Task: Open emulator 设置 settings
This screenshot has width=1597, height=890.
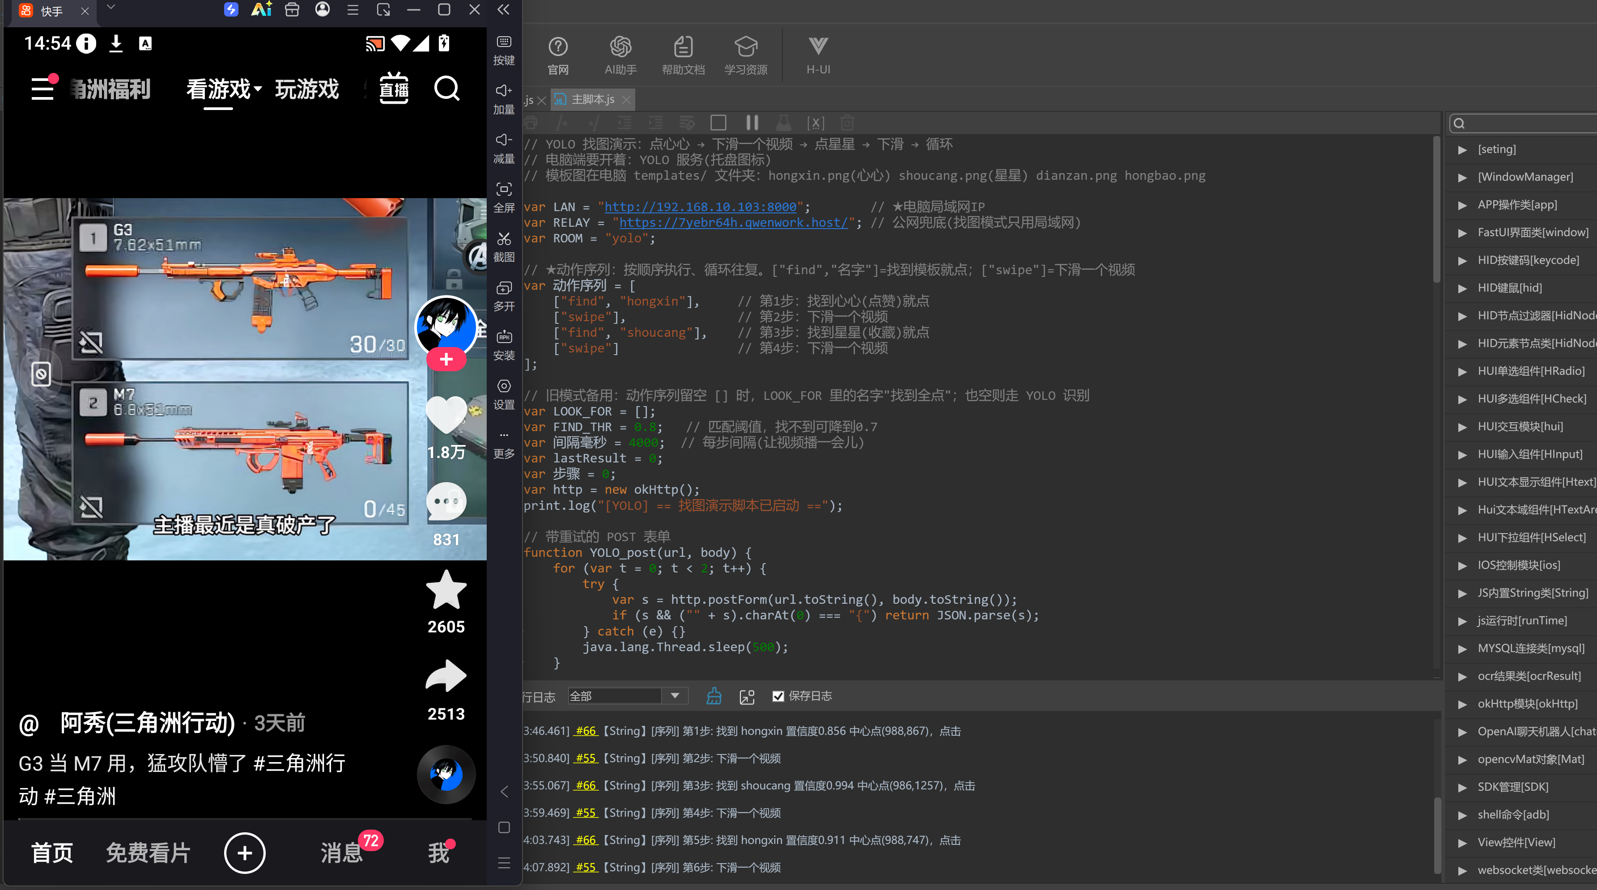Action: pyautogui.click(x=504, y=394)
